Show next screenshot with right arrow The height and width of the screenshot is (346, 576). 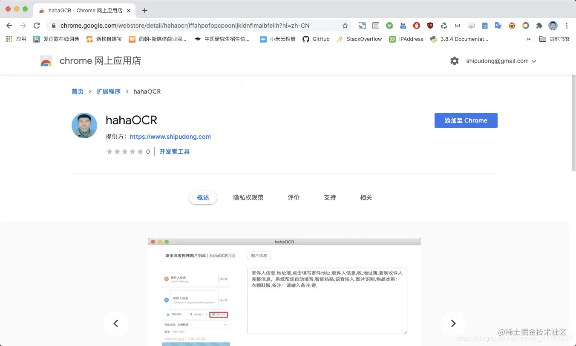(x=453, y=323)
